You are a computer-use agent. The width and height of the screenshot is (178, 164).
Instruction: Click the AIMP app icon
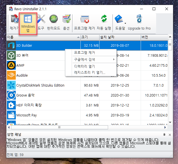(11, 65)
